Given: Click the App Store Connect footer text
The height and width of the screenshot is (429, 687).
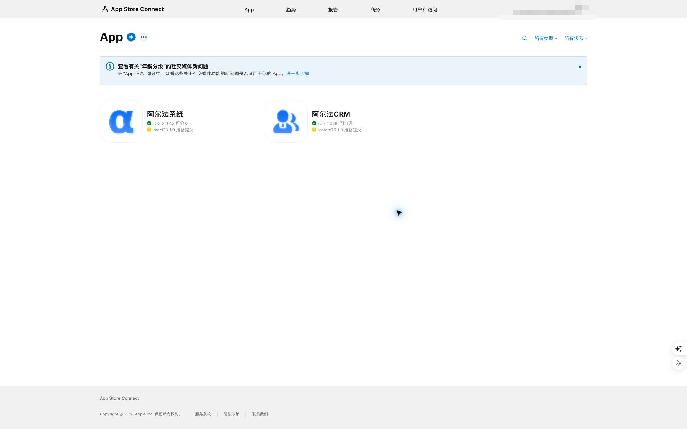Looking at the screenshot, I should pos(120,398).
